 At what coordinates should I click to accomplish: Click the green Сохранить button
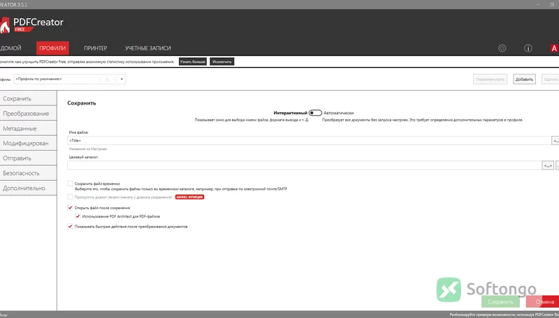[x=500, y=302]
